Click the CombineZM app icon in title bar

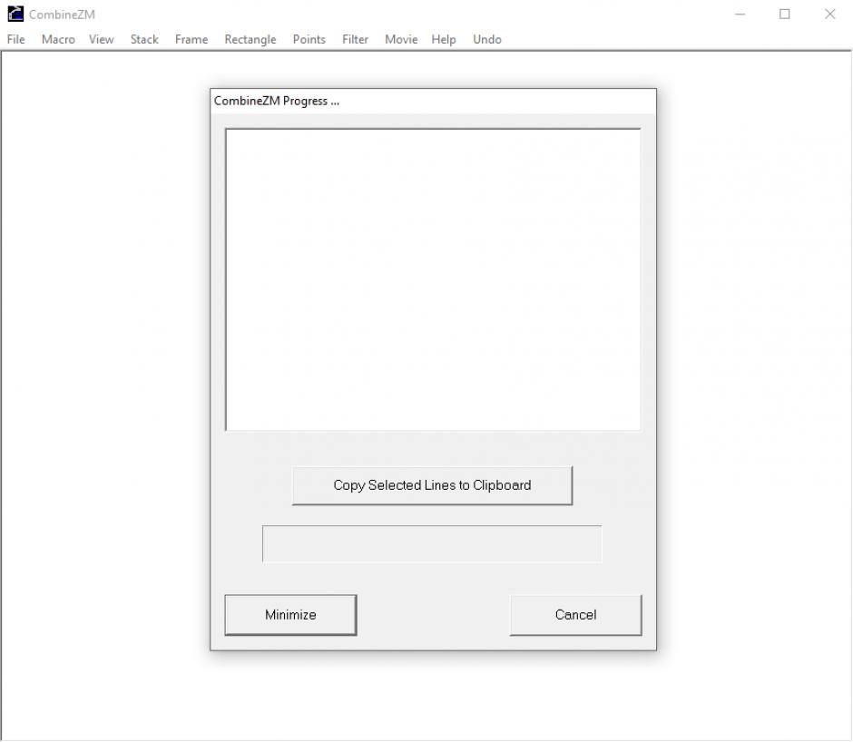coord(15,15)
